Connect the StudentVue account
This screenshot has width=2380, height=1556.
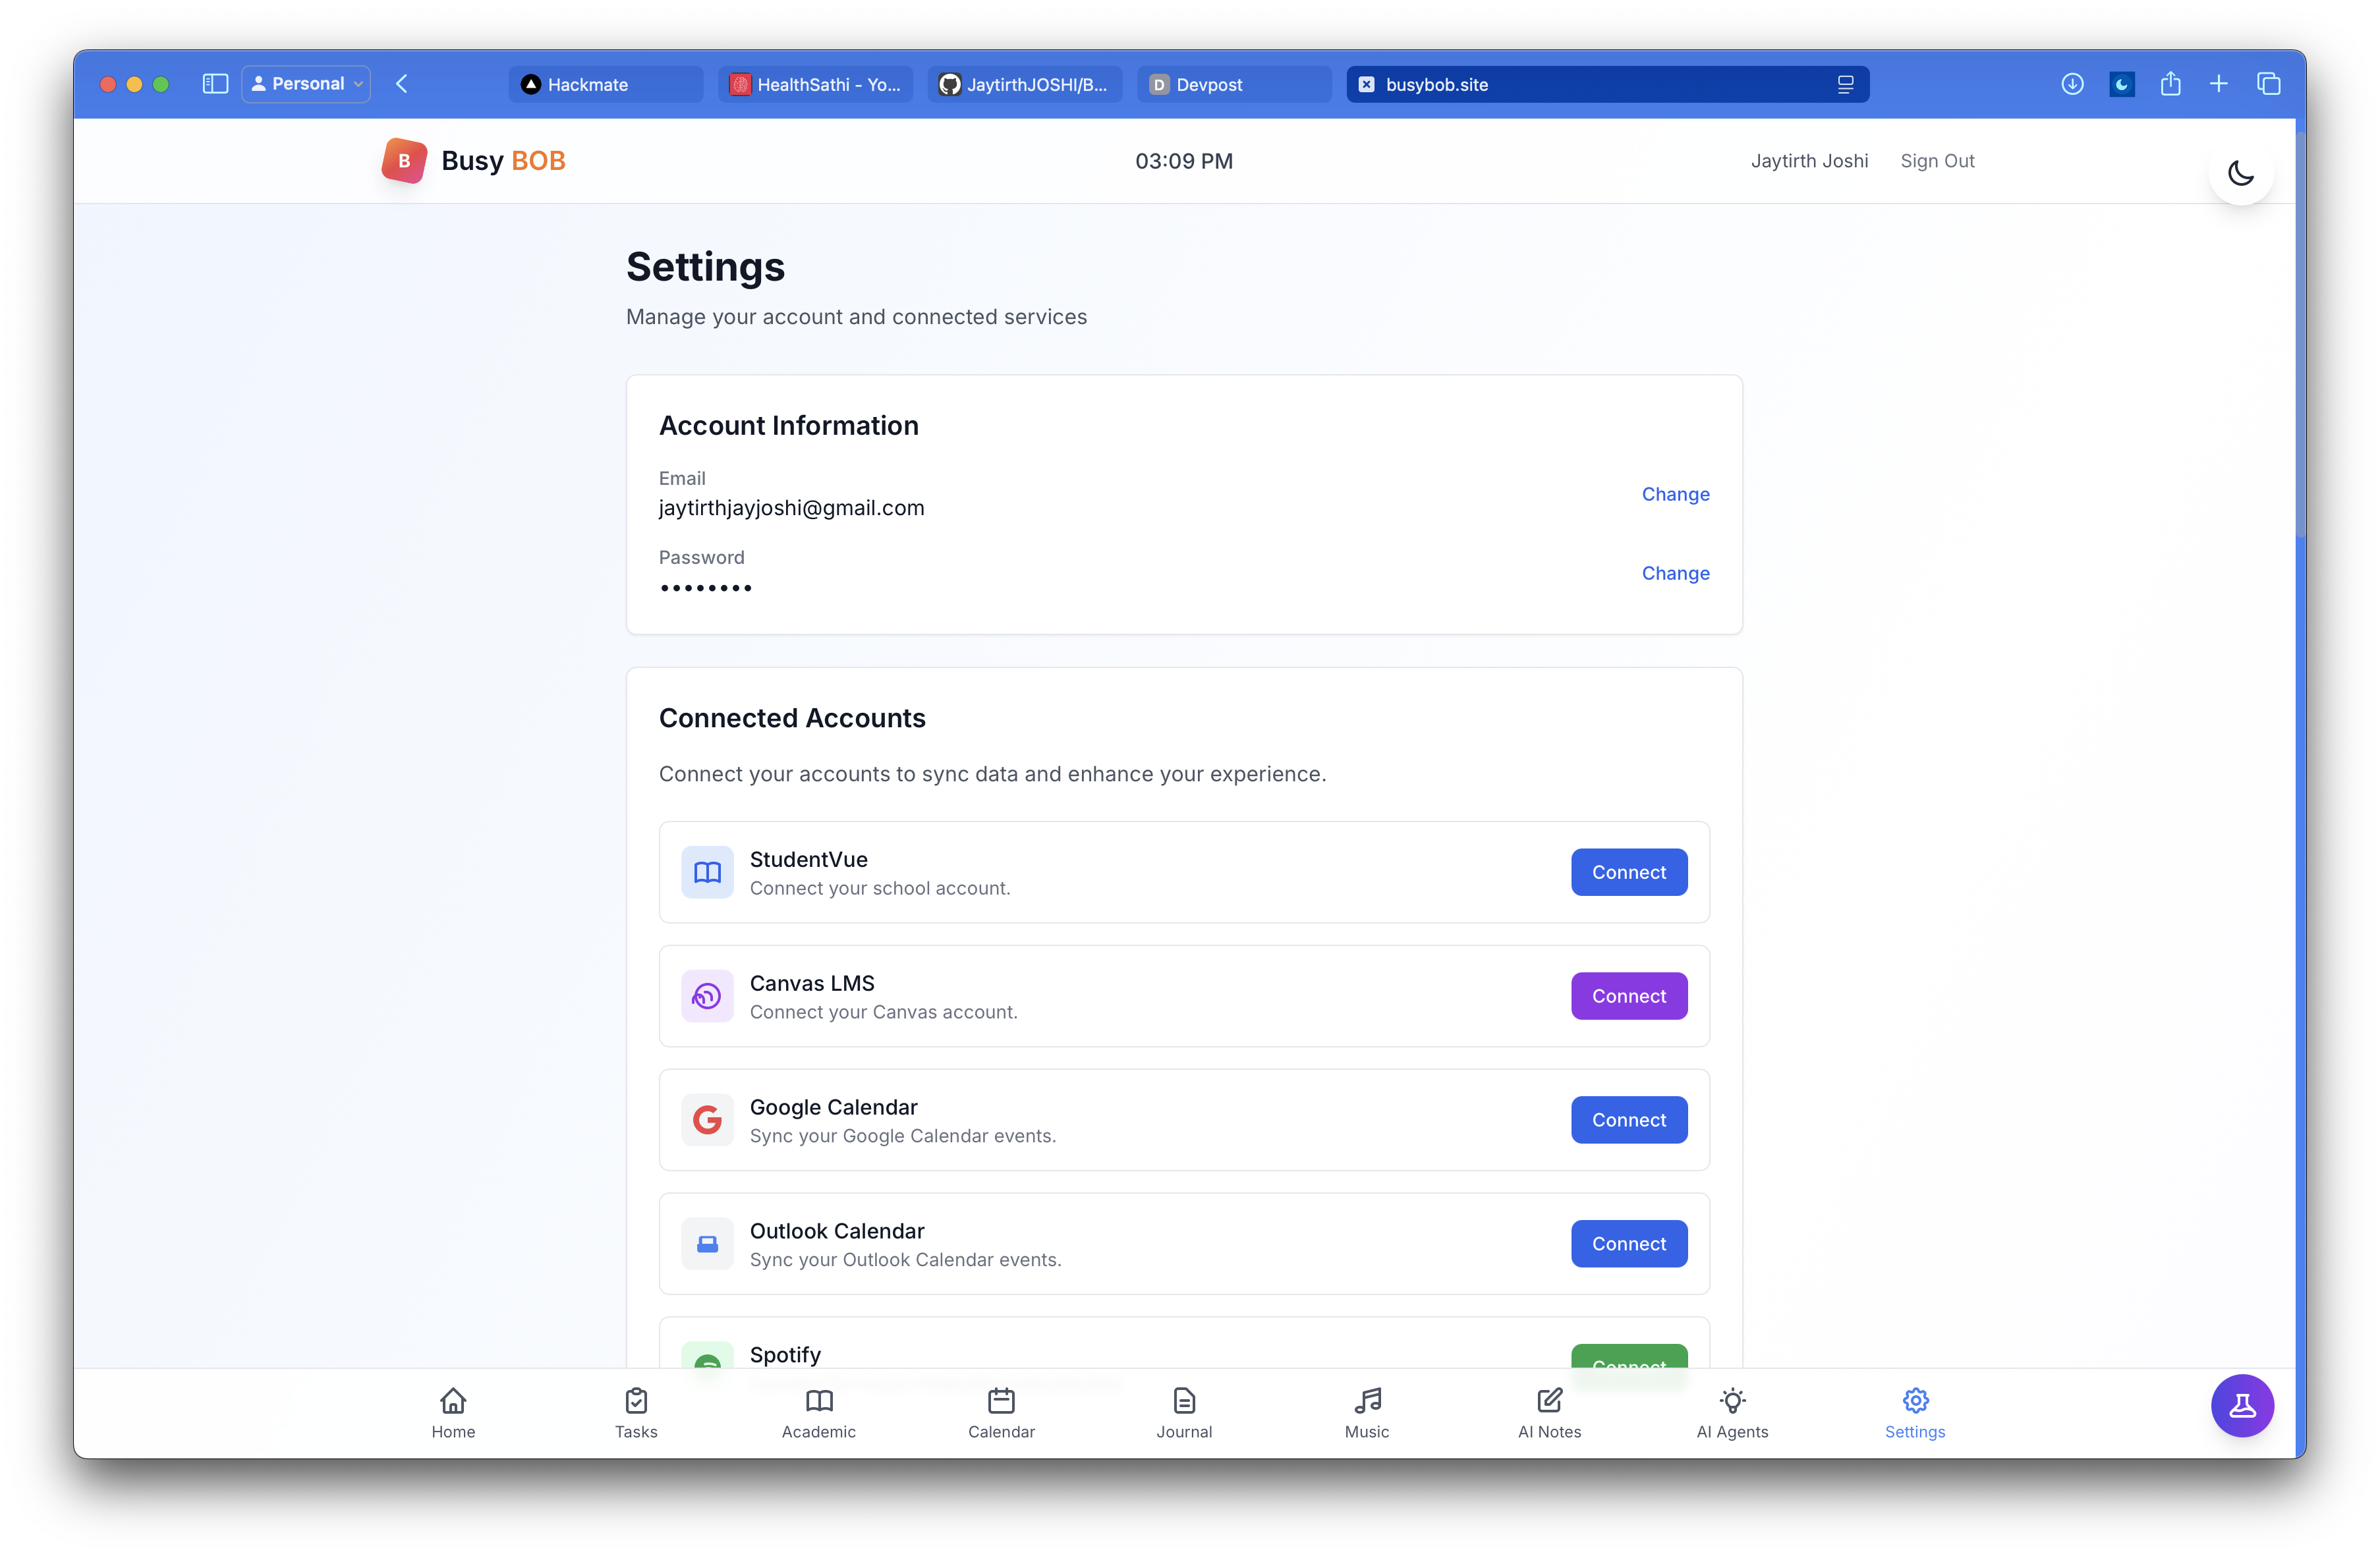pos(1628,872)
